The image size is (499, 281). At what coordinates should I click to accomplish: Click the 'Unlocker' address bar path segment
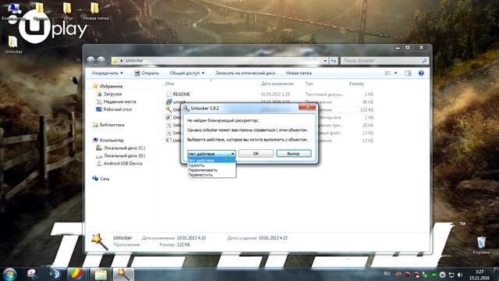coord(134,61)
